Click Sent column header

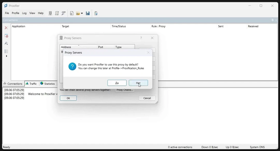[232, 26]
